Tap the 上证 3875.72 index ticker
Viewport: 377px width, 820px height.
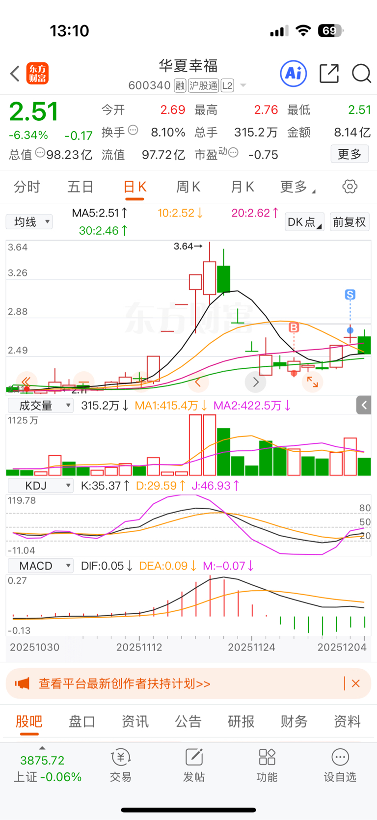tap(47, 768)
